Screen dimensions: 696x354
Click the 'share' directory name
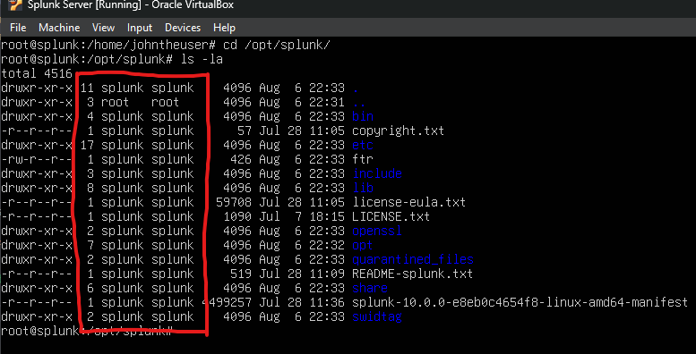[x=370, y=288]
